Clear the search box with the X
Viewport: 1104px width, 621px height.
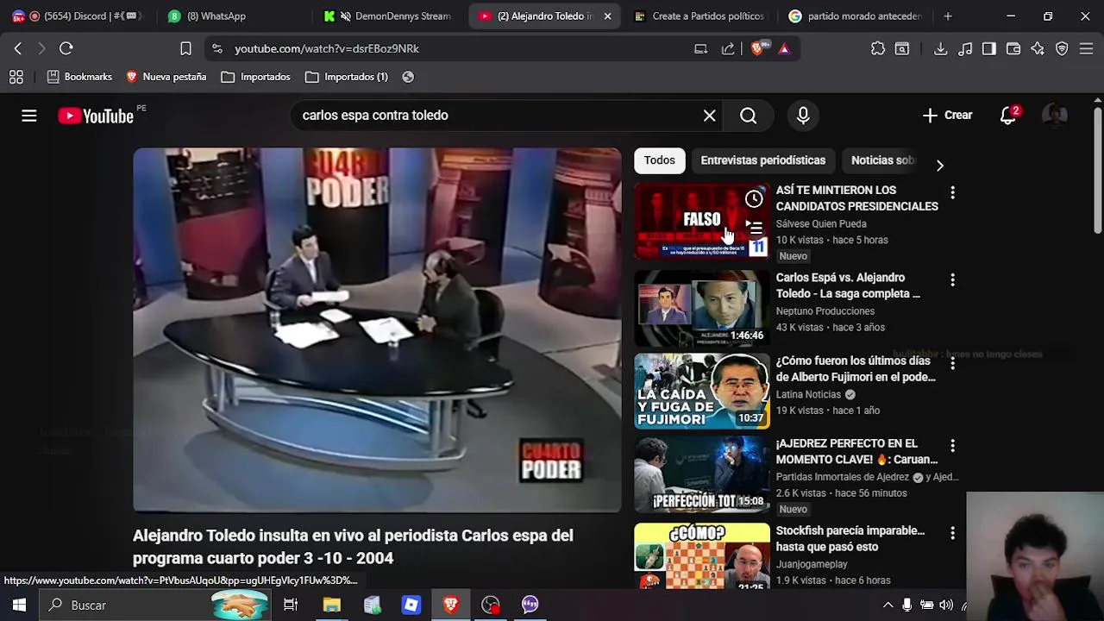click(x=709, y=116)
